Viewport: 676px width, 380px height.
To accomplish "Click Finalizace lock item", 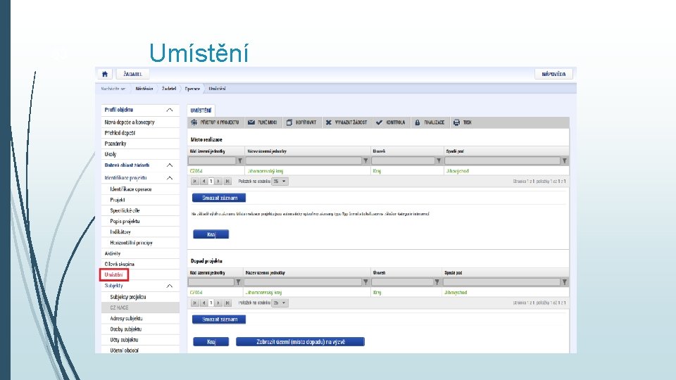I will (x=430, y=122).
